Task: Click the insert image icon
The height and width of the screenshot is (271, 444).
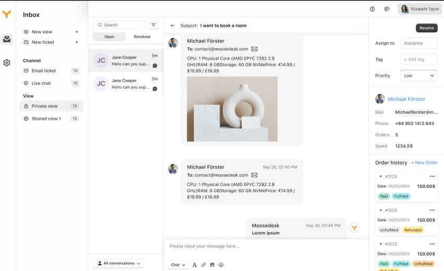Action: pyautogui.click(x=212, y=265)
